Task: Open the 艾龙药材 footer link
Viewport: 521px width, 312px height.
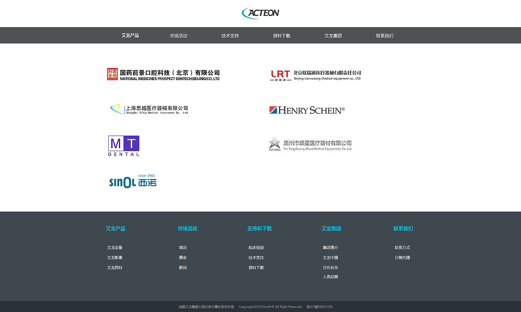Action: click(115, 268)
